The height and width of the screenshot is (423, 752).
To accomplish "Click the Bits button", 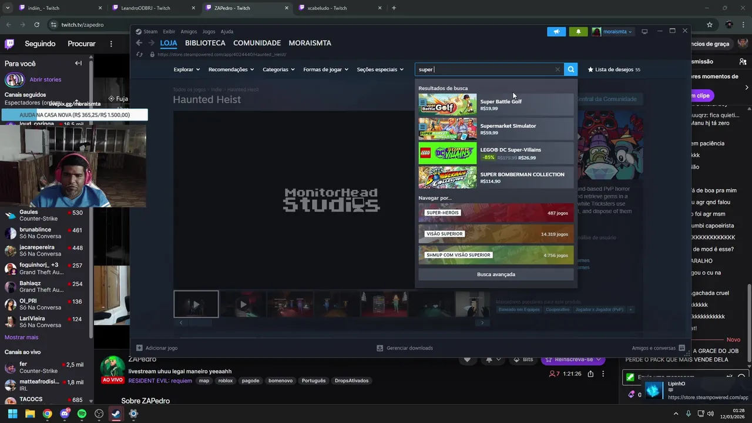I will click(x=523, y=359).
